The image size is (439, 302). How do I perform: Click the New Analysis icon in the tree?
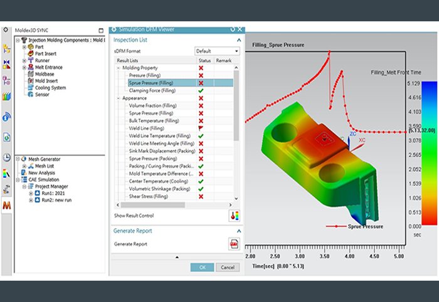click(x=24, y=172)
